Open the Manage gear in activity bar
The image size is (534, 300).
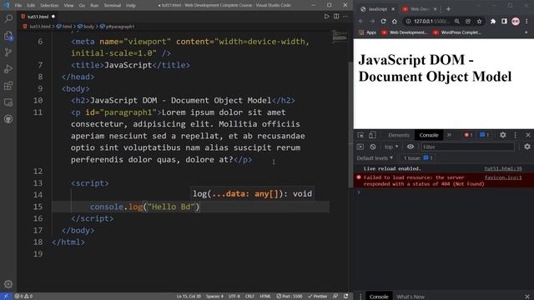[8, 284]
